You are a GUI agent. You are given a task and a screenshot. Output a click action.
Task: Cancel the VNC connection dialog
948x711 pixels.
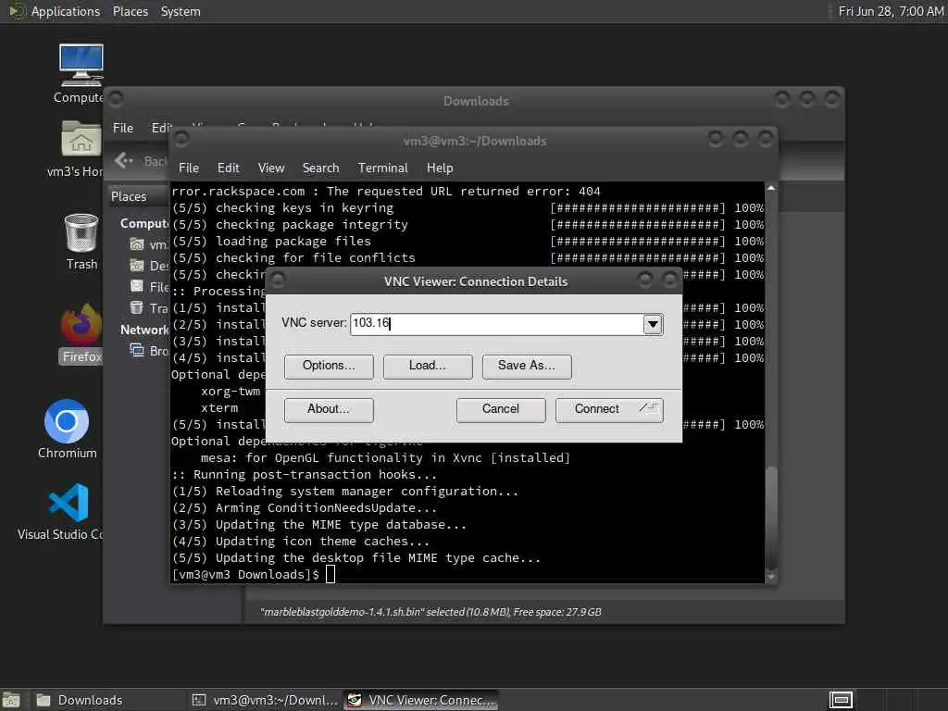[501, 409]
